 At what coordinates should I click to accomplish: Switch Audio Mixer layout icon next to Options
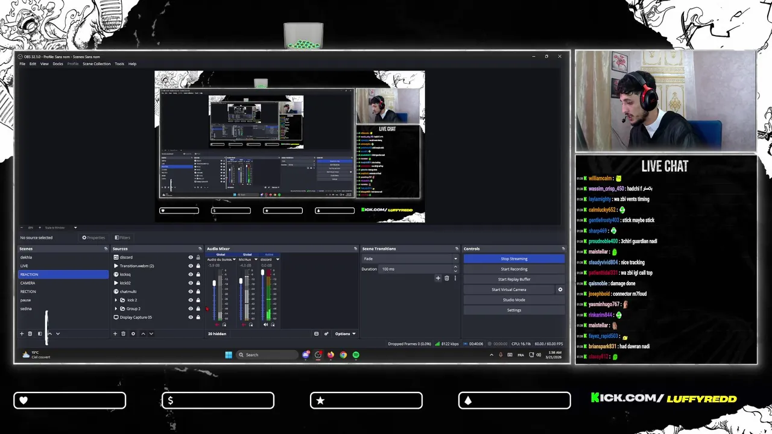(x=316, y=333)
